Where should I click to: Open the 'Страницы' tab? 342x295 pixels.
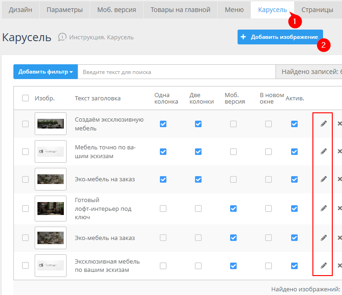click(x=318, y=10)
